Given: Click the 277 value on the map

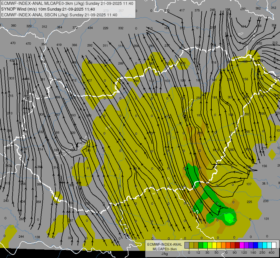Looking at the screenshot, I should point(264,148).
